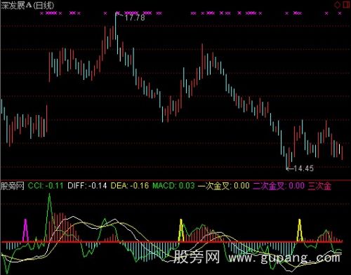Select the MACD: 0.03 indicator value
The image size is (351, 275).
173,186
